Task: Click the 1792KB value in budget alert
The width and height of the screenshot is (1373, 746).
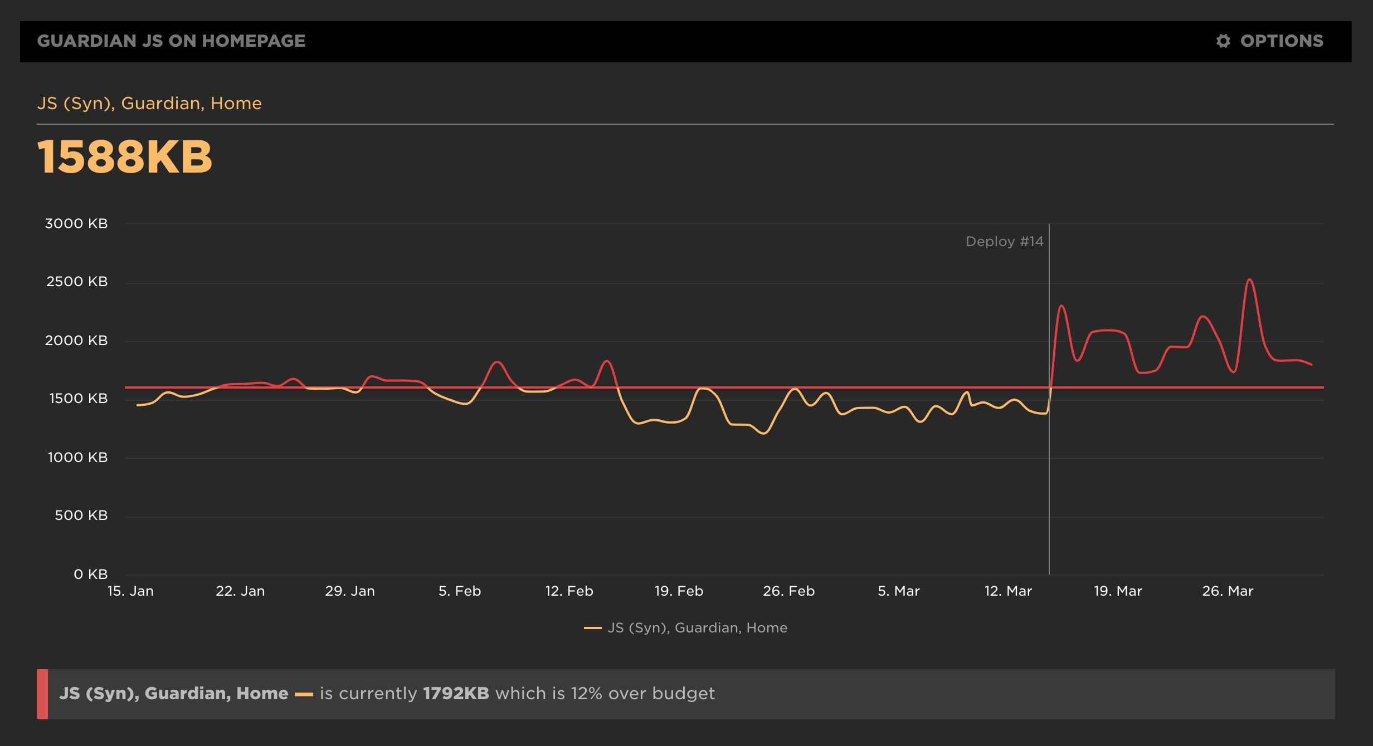Action: point(456,694)
